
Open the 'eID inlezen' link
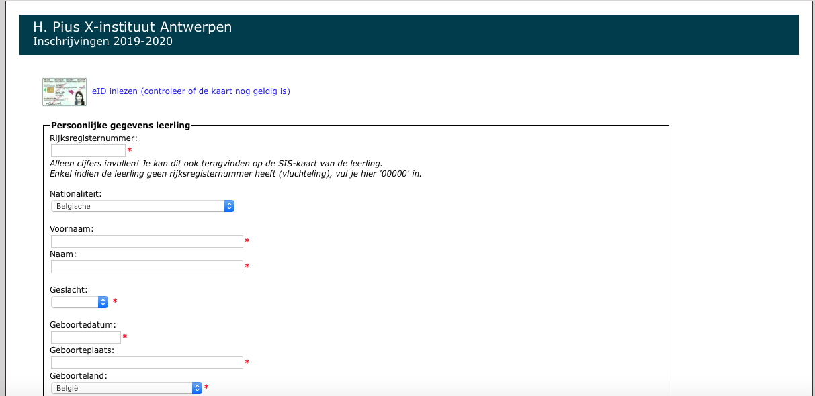click(191, 91)
